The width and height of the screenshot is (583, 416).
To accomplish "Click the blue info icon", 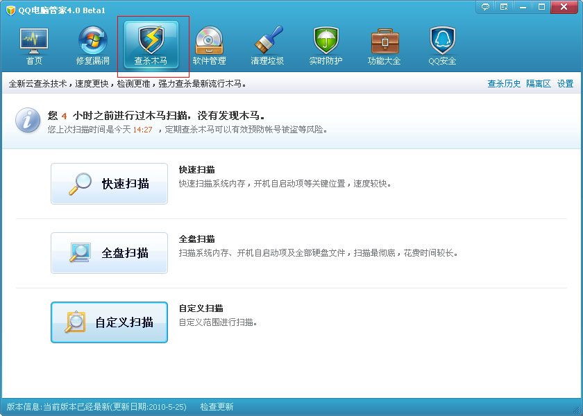I will point(28,121).
